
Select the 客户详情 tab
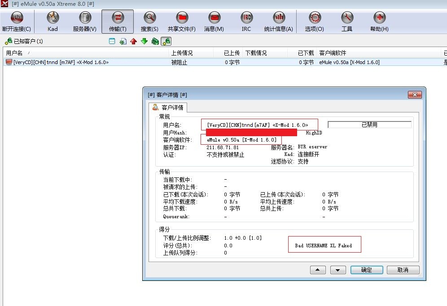pos(168,108)
